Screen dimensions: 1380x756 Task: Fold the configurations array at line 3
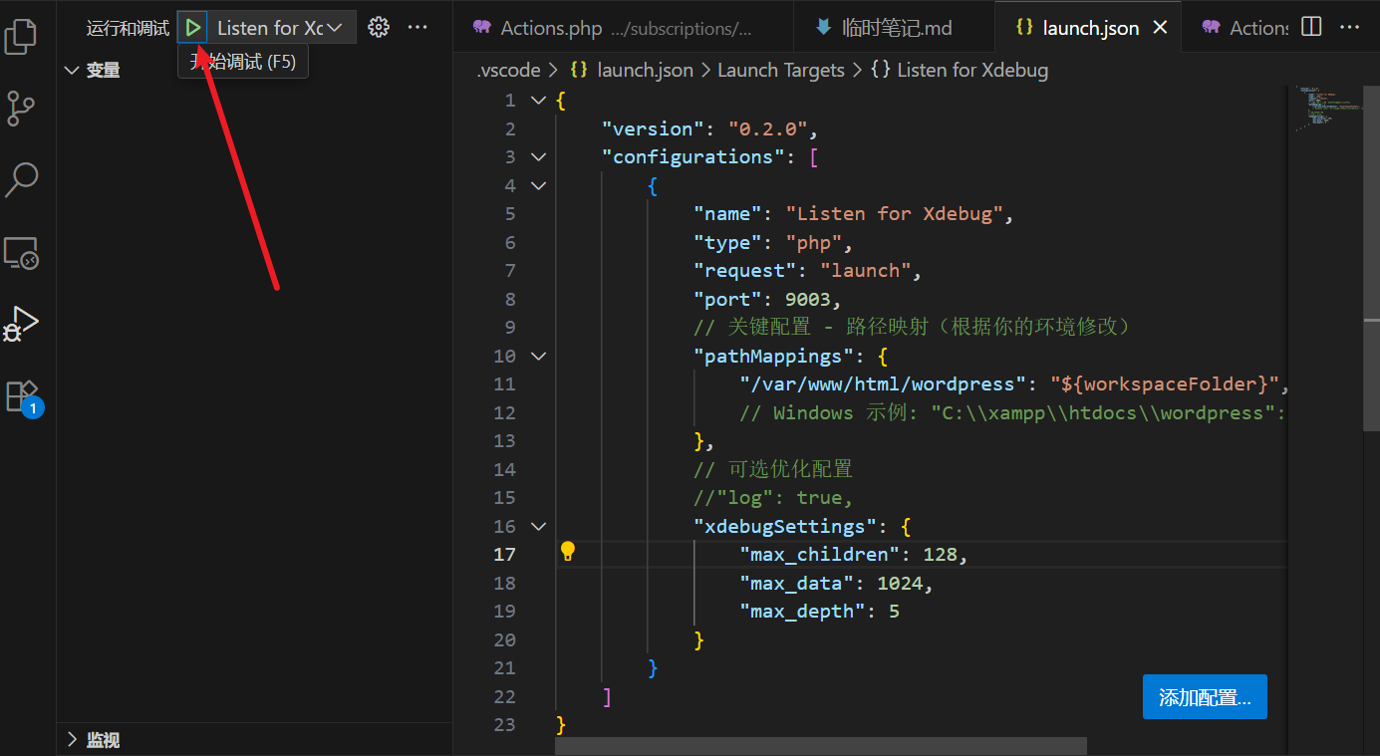pos(538,156)
